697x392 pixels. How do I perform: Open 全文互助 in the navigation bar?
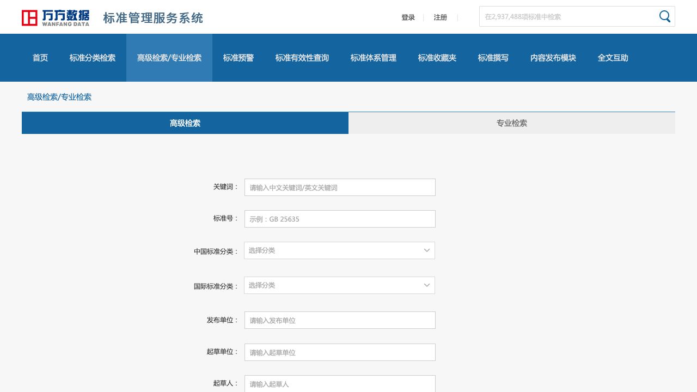[x=613, y=58]
